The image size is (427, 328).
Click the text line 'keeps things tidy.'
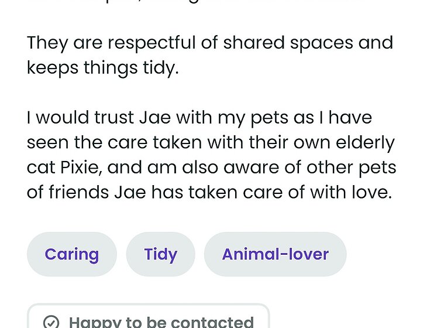102,68
